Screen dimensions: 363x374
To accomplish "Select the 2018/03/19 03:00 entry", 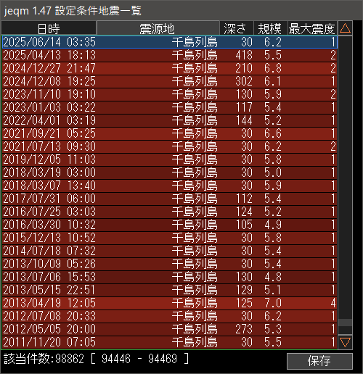I will [x=169, y=173].
